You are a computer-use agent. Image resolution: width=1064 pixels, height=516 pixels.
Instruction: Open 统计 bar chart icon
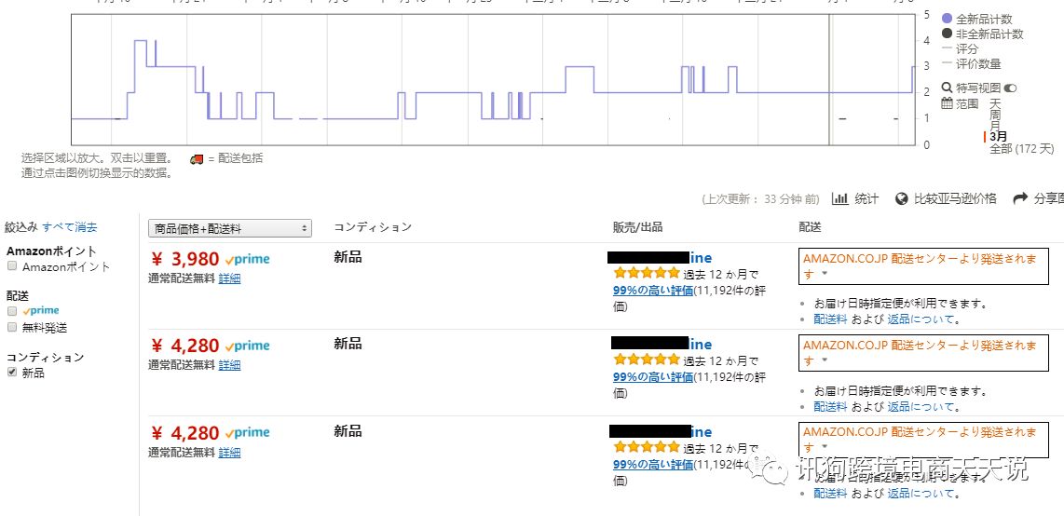pos(840,198)
